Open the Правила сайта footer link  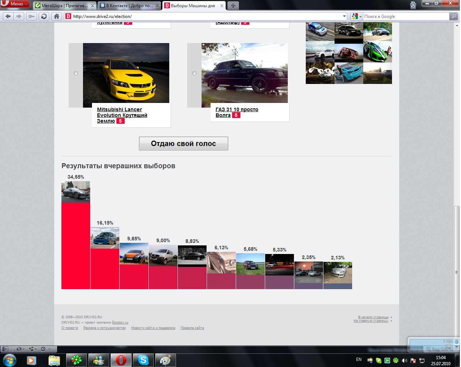pyautogui.click(x=192, y=328)
